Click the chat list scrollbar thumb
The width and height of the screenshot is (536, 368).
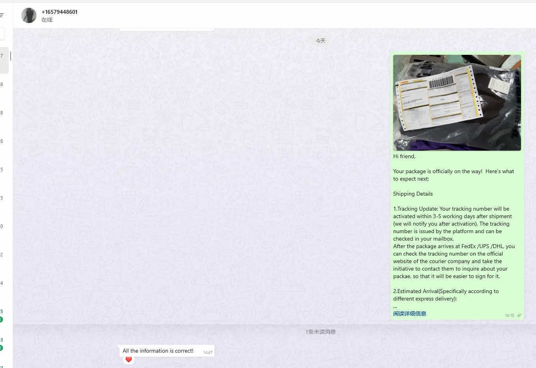click(x=11, y=56)
